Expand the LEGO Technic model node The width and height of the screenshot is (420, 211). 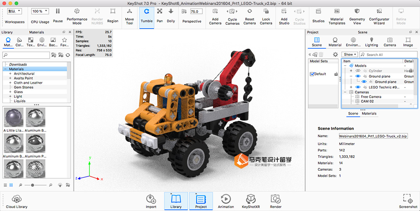pyautogui.click(x=351, y=87)
